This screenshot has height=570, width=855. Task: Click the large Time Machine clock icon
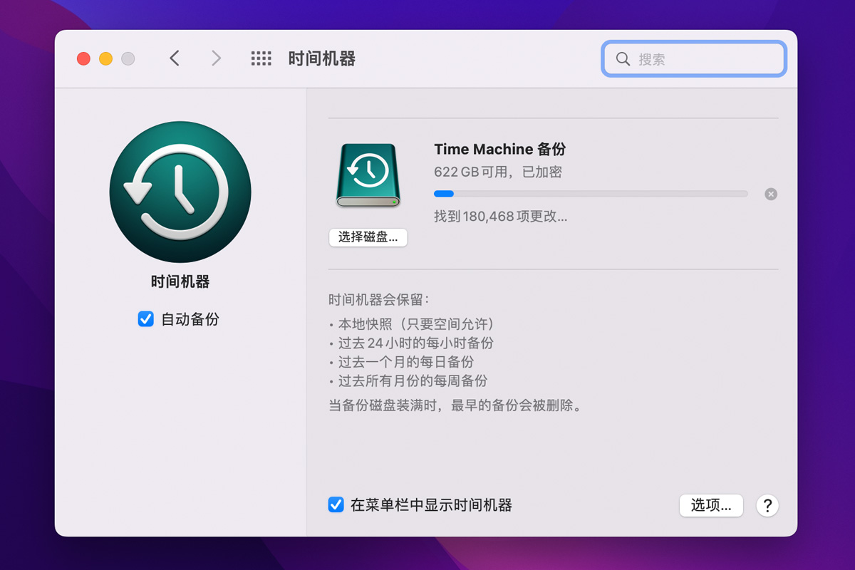pos(180,191)
